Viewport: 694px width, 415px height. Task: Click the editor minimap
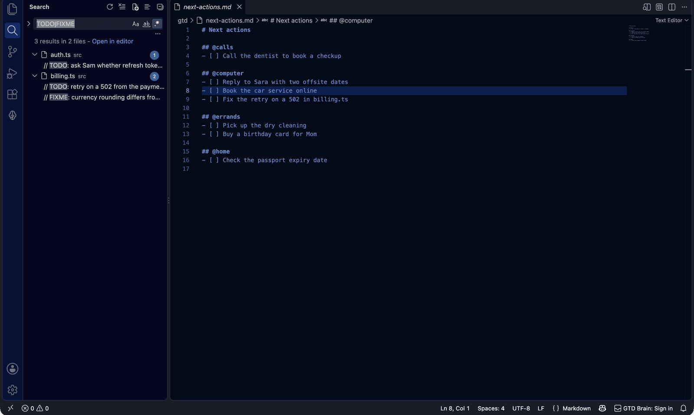[639, 33]
